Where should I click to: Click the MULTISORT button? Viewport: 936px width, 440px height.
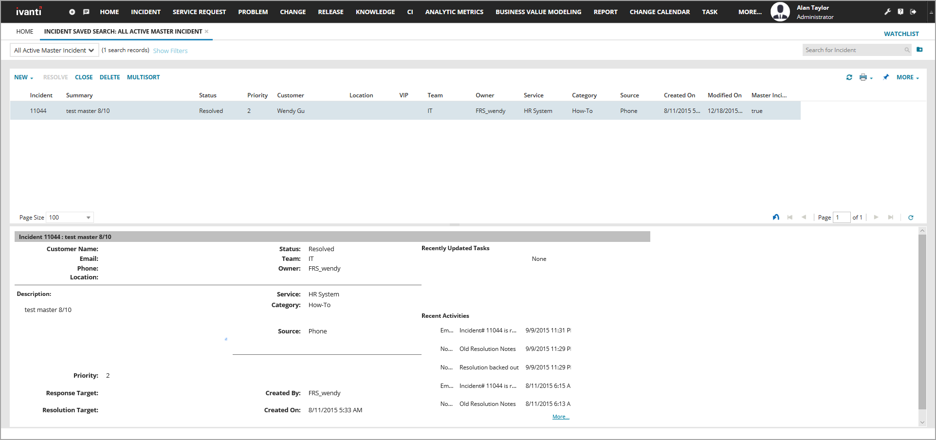[143, 77]
